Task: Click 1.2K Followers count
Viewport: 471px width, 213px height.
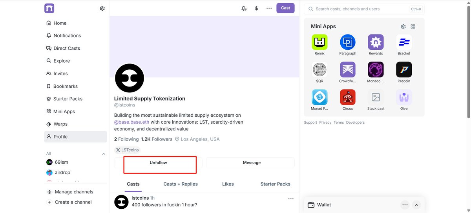Action: point(157,139)
